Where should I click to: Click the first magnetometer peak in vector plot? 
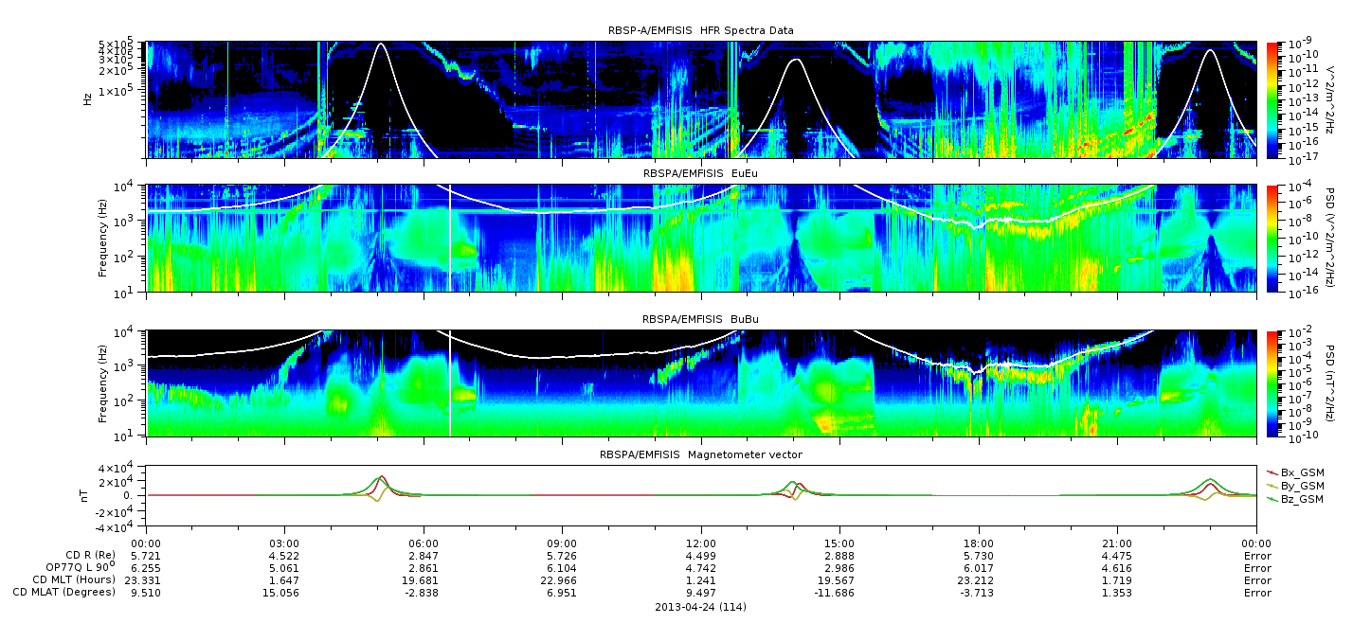click(x=381, y=479)
